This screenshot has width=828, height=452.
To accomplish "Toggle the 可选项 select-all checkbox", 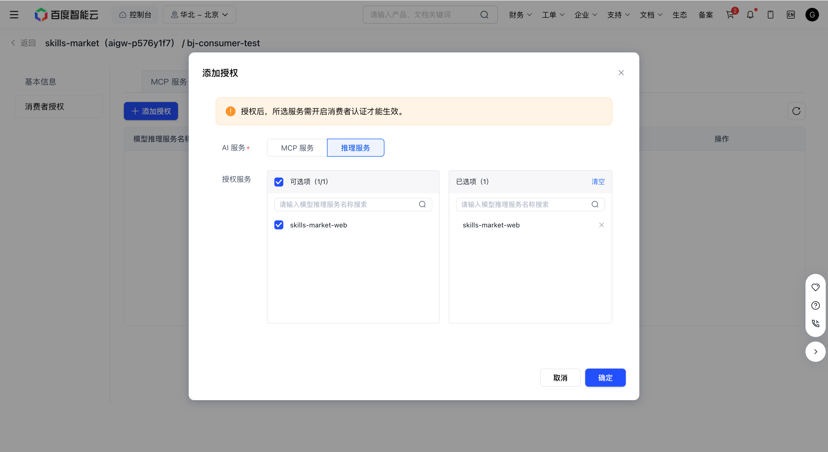I will click(x=279, y=182).
